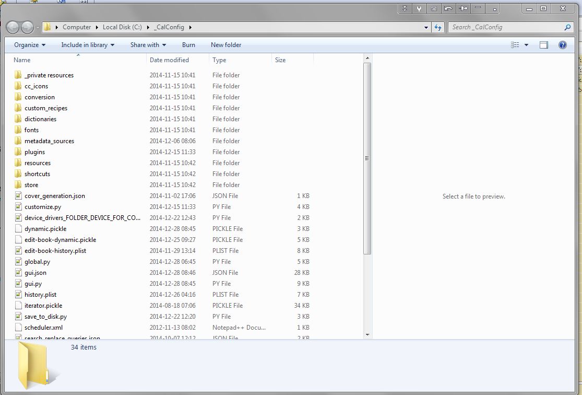Select the save_to_disk.py file name
This screenshot has width=582, height=395.
[x=45, y=317]
